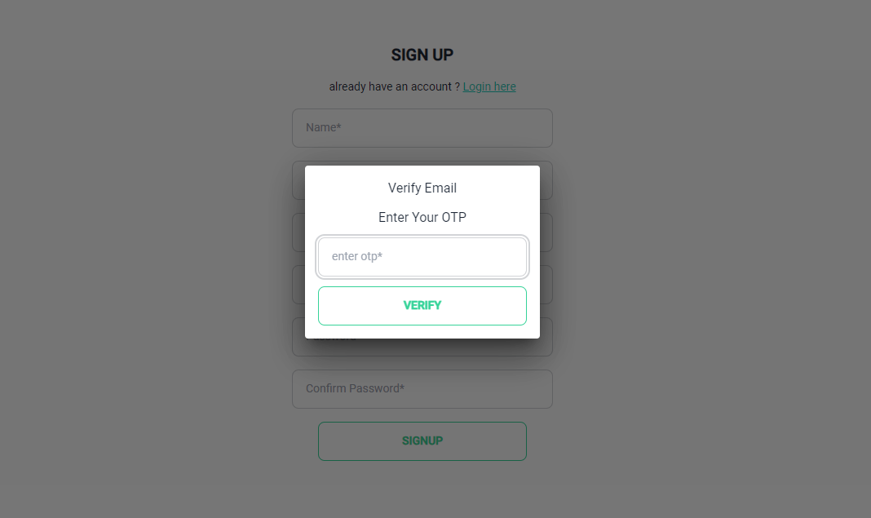The height and width of the screenshot is (518, 871).
Task: Click the Enter Your OTP label
Action: pyautogui.click(x=422, y=217)
